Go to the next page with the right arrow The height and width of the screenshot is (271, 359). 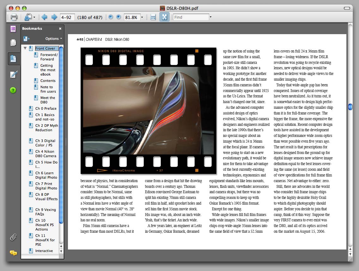click(54, 17)
